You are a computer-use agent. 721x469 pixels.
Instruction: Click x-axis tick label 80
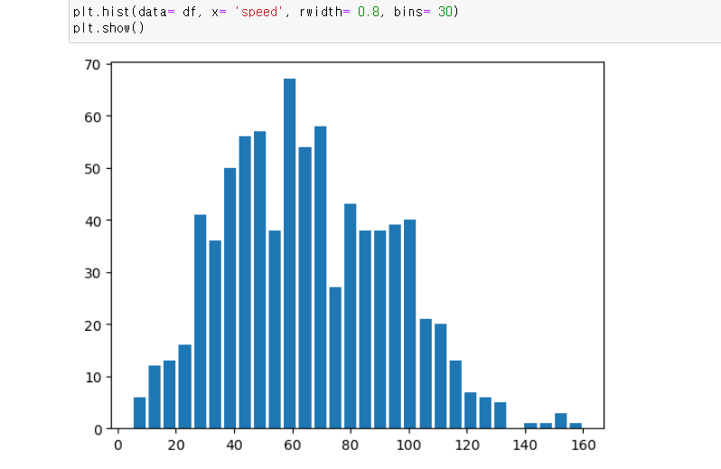click(x=351, y=446)
